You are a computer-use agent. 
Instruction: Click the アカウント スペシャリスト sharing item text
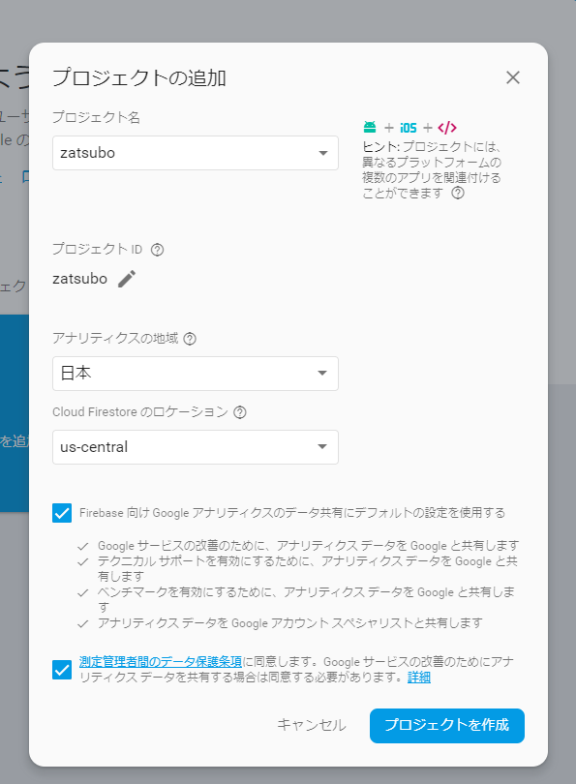pyautogui.click(x=290, y=623)
